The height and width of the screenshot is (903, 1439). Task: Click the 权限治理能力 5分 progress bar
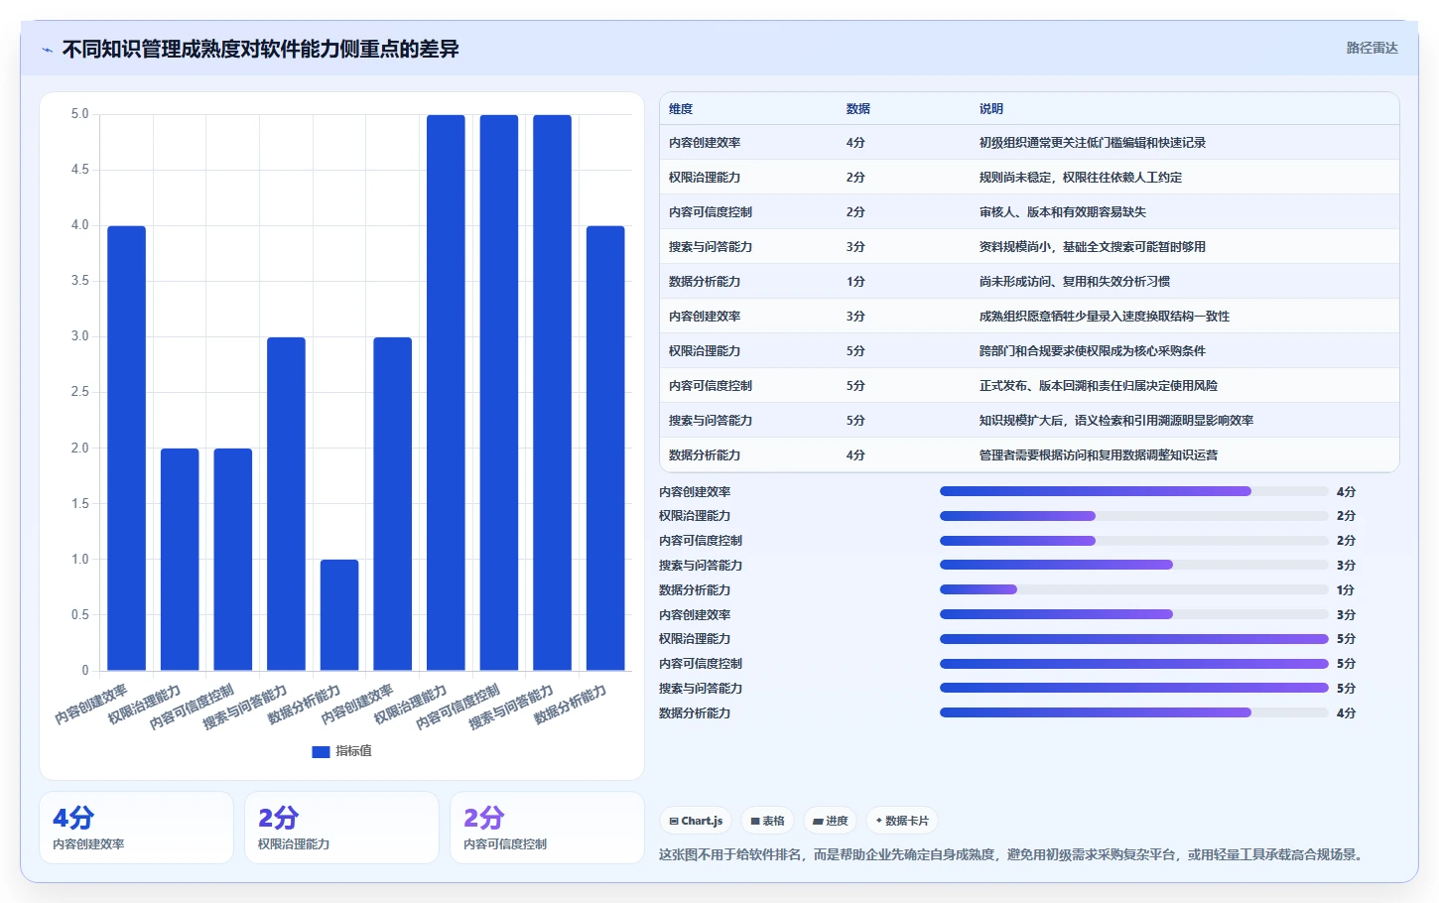pos(1133,639)
